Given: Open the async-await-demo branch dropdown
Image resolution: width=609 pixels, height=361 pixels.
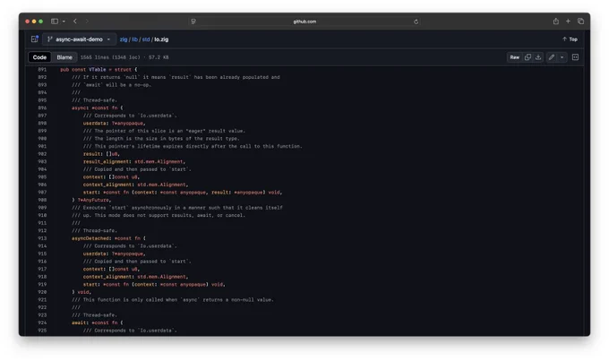Looking at the screenshot, I should 79,39.
